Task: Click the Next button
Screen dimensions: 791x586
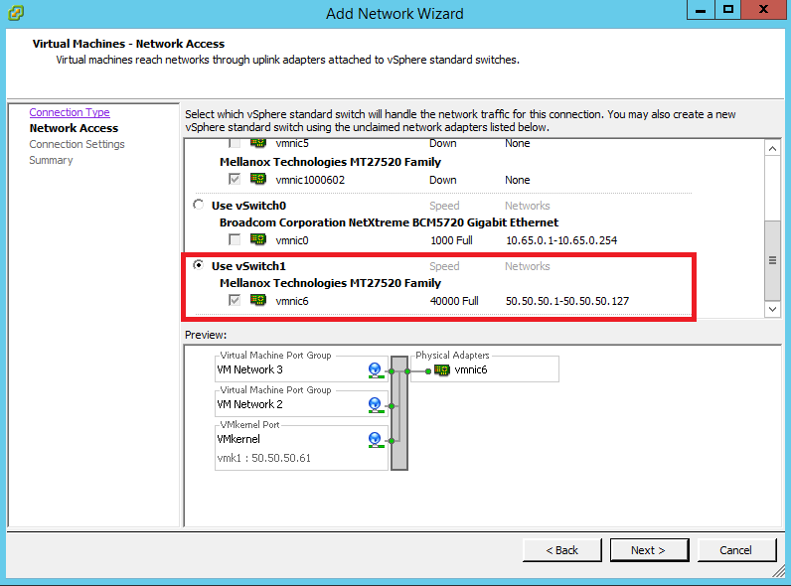Action: pyautogui.click(x=647, y=550)
